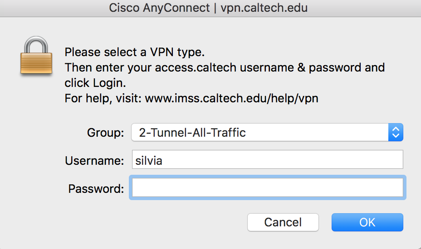
Task: Click the 'silvia' text in the Username field
Action: tap(148, 160)
